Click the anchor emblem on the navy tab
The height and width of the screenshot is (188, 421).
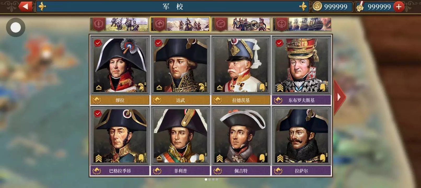[x=282, y=24]
